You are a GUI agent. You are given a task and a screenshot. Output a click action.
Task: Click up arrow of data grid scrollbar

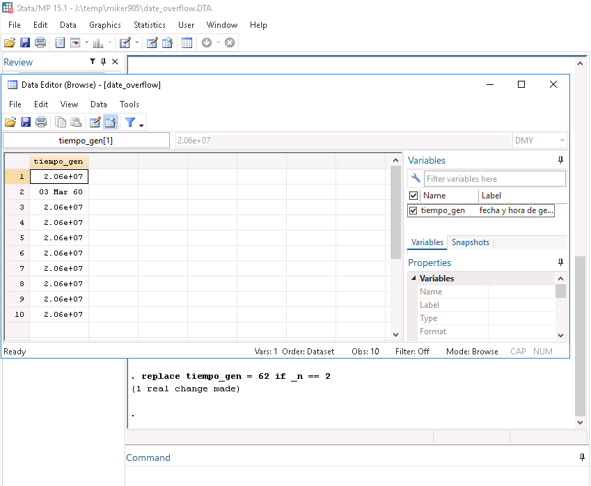(395, 160)
